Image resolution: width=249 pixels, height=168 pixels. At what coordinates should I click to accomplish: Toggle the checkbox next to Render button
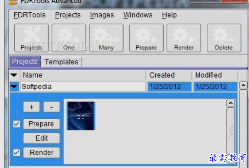(16, 152)
